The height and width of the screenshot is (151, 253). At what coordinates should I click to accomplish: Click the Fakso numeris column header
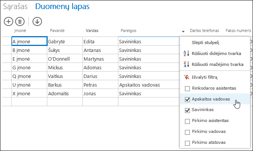tap(238, 31)
